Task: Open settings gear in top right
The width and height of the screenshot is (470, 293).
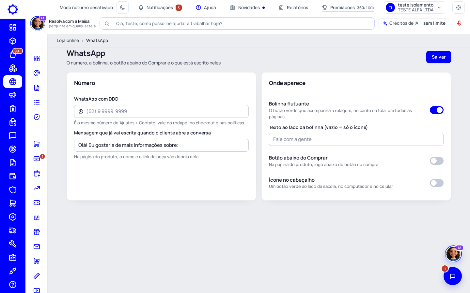Action: point(459,7)
